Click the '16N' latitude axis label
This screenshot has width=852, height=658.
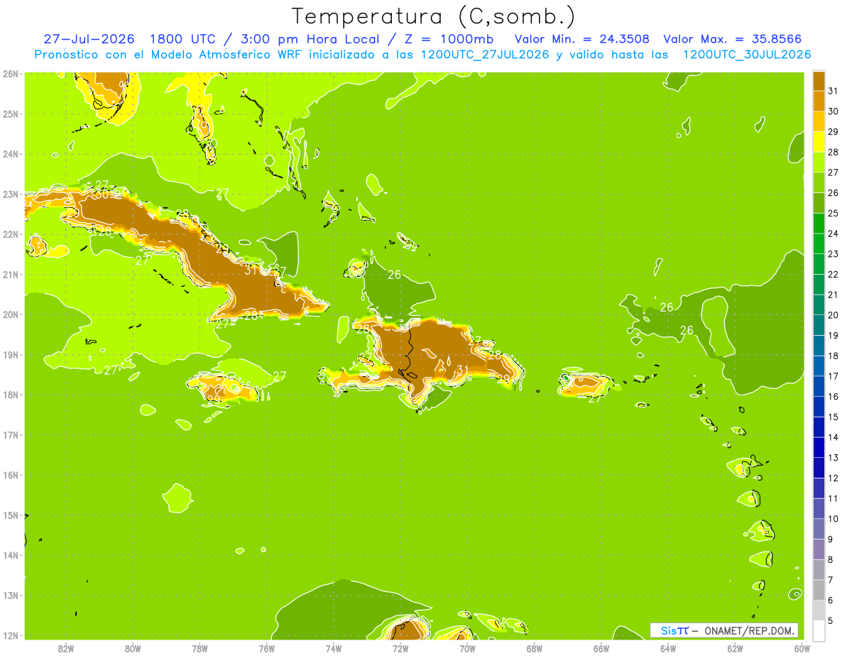click(x=10, y=475)
